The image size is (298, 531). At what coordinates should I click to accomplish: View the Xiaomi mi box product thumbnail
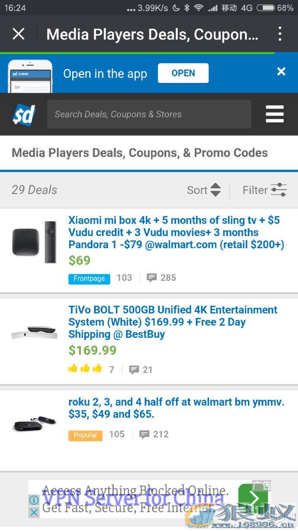pyautogui.click(x=35, y=242)
